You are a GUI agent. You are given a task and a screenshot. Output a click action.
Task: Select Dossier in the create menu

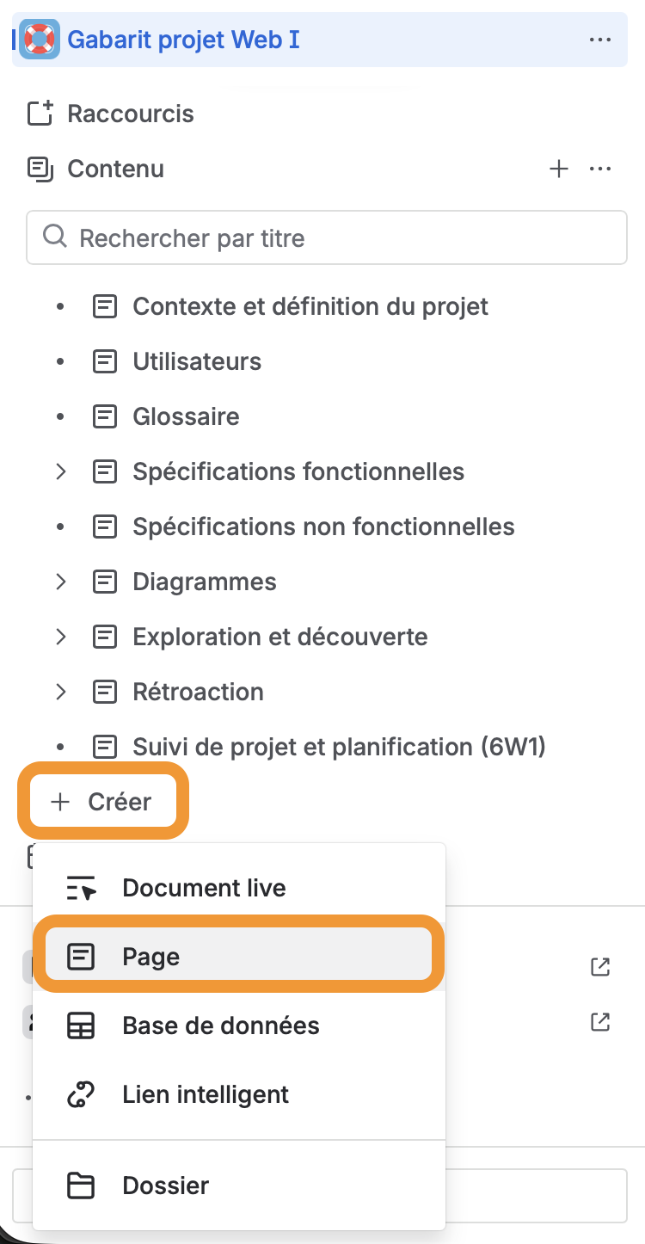pyautogui.click(x=166, y=1185)
